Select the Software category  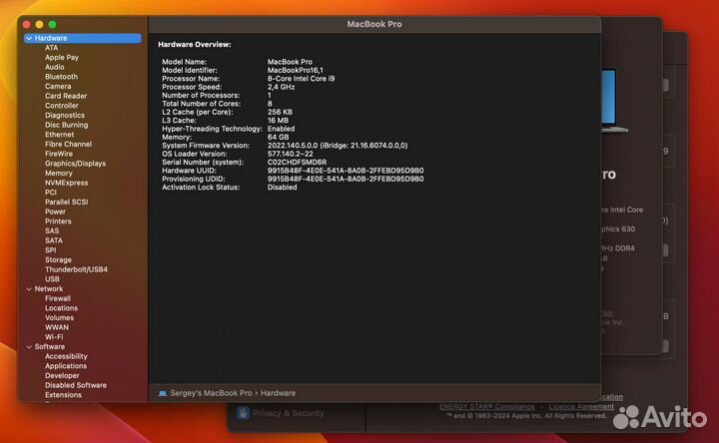point(50,347)
